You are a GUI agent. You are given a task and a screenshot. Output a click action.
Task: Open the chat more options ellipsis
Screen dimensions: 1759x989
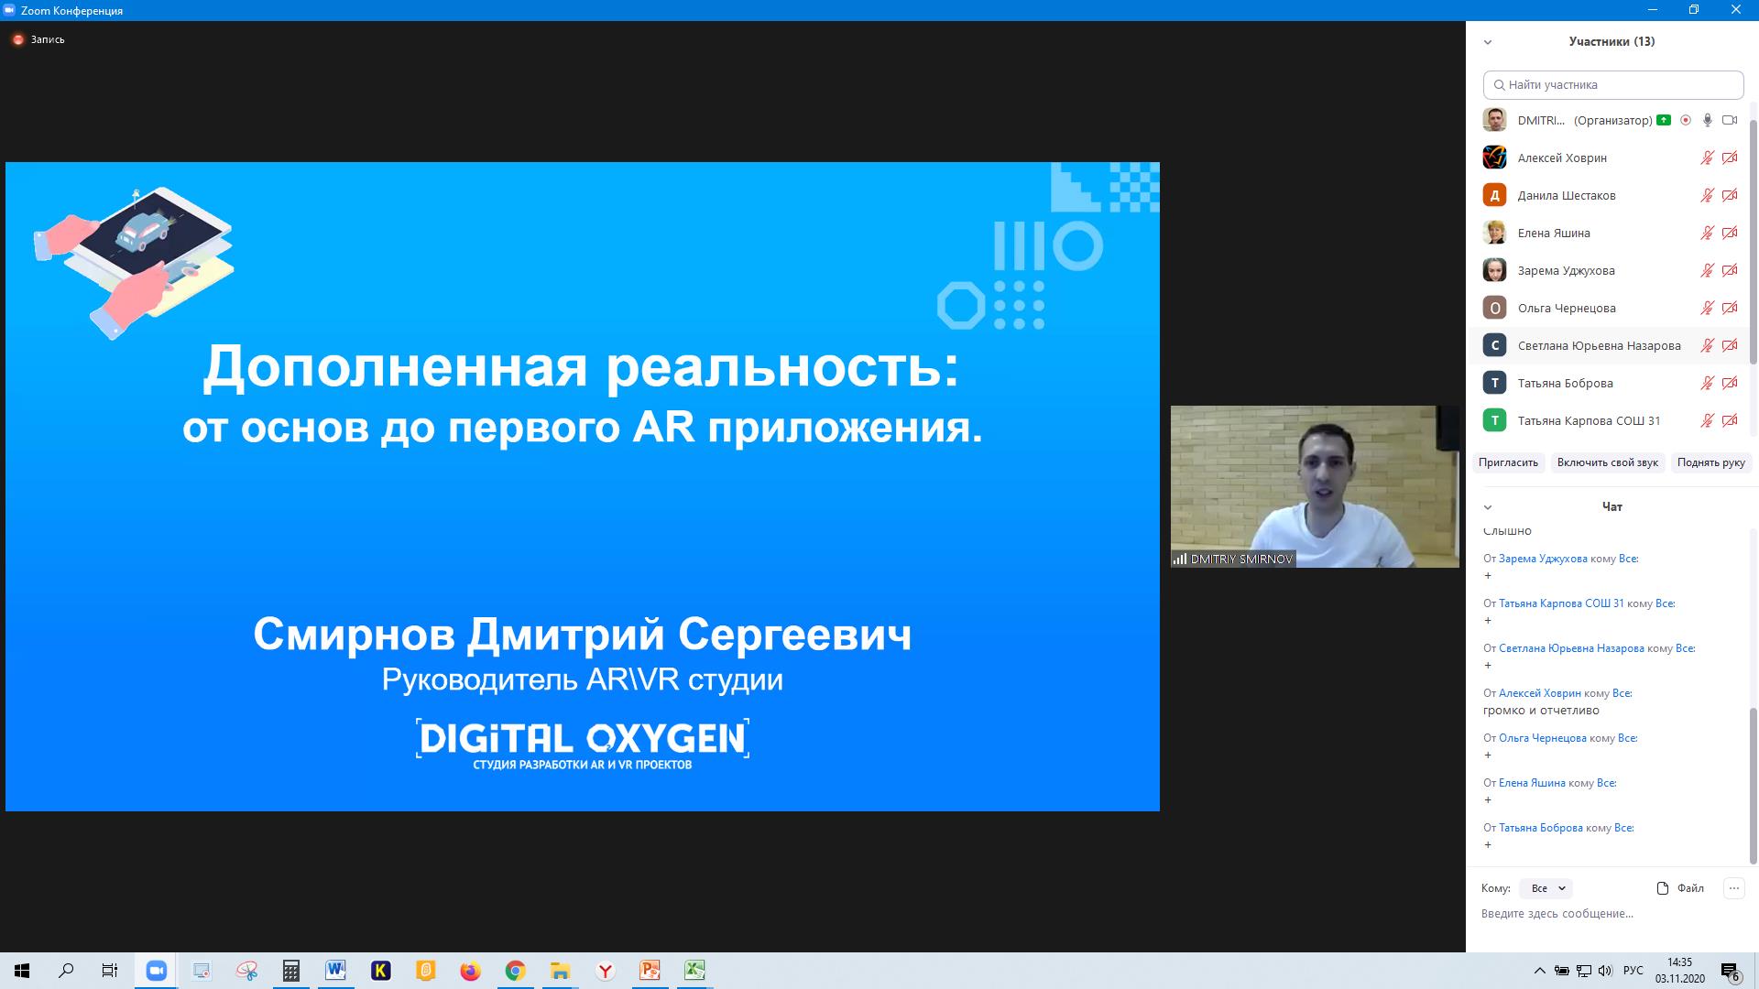(x=1733, y=888)
